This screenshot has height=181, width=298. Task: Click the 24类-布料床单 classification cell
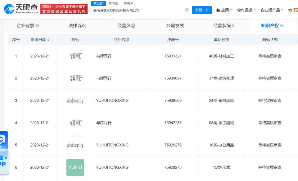coord(221,101)
